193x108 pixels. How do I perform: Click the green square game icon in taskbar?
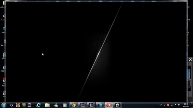(24, 105)
